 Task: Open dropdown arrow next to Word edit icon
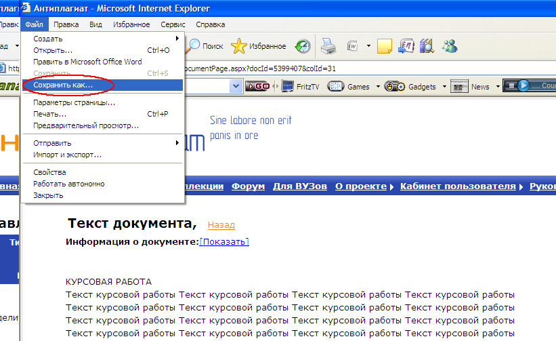(x=368, y=46)
